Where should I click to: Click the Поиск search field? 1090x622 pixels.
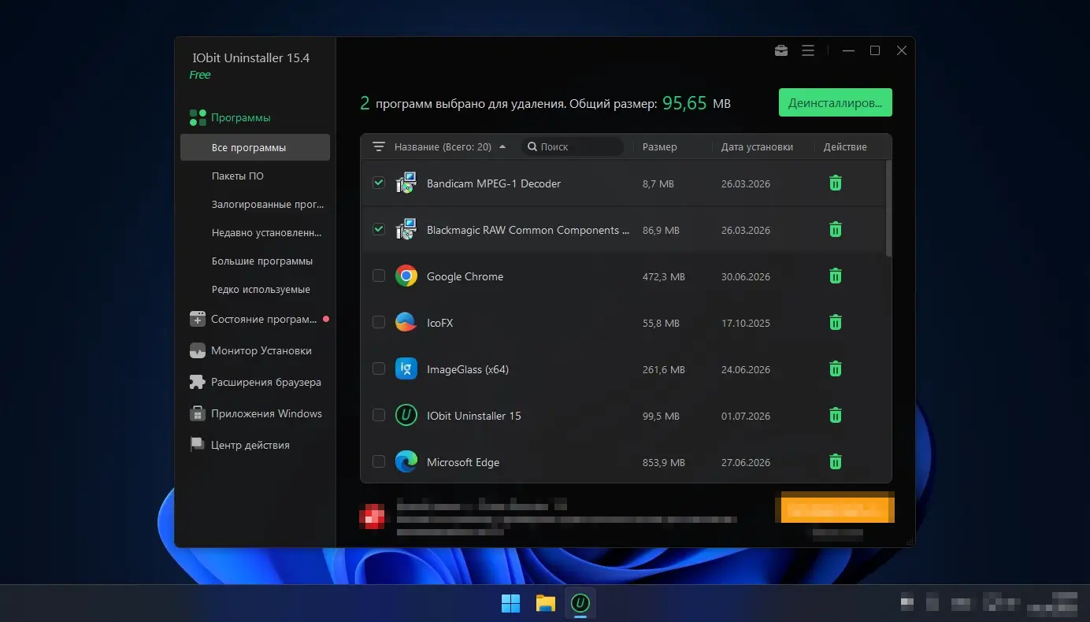[572, 147]
